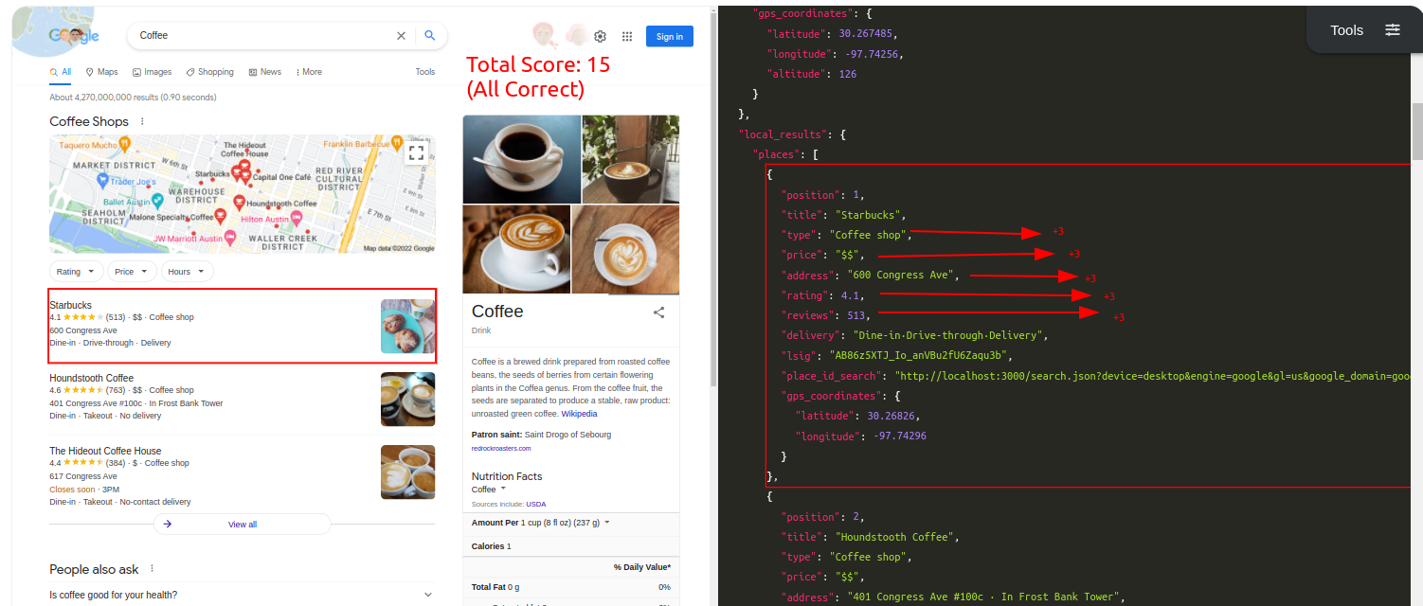Open the Rating filter dropdown
The height and width of the screenshot is (606, 1423).
tap(77, 272)
